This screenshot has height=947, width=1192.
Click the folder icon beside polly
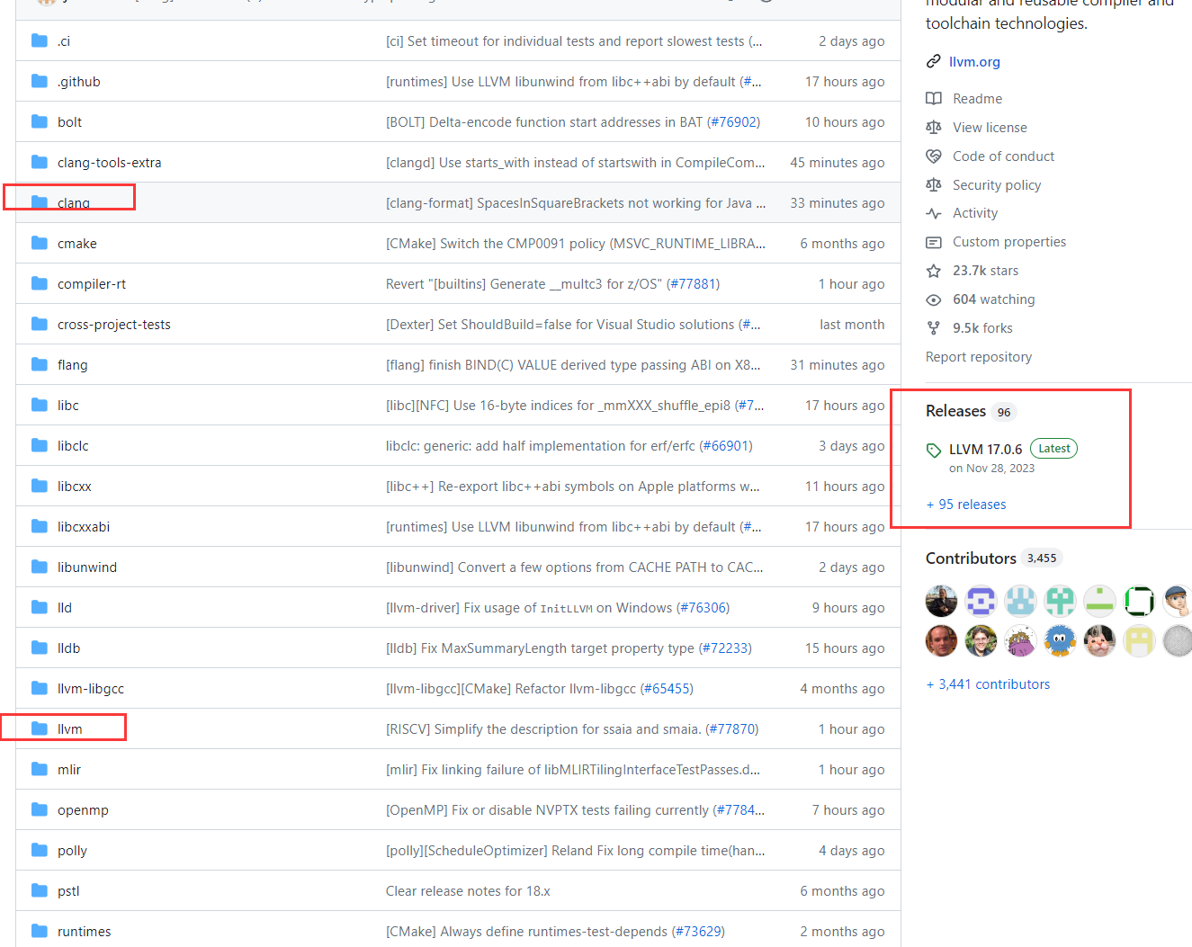pos(40,850)
